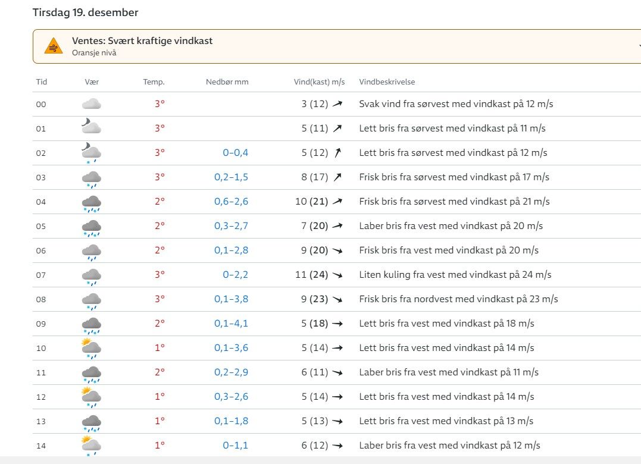Click wind value 10 (21) at hour 04
Image resolution: width=641 pixels, height=464 pixels.
(311, 202)
